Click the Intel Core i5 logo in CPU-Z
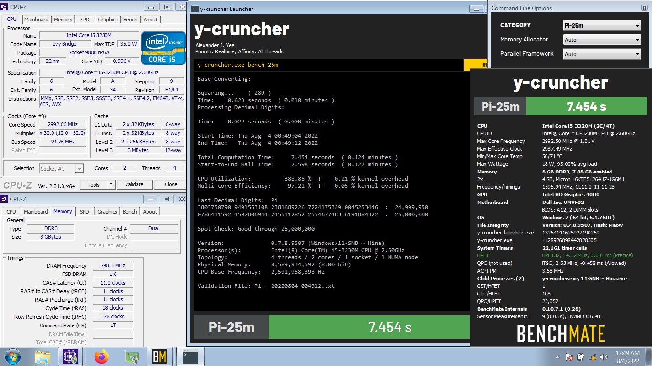652x366 pixels. point(163,48)
